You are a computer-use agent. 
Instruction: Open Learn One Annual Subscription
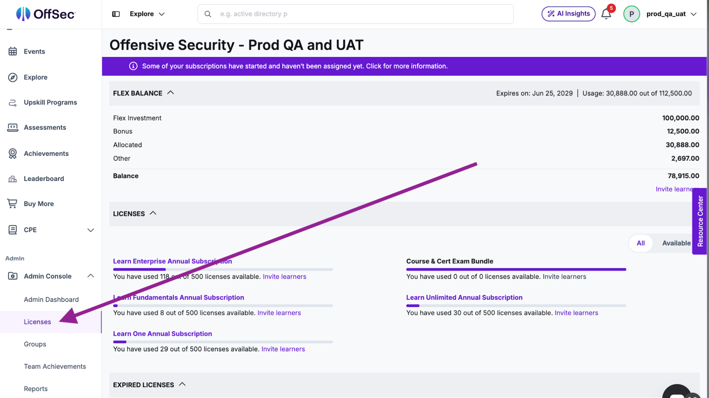(162, 334)
